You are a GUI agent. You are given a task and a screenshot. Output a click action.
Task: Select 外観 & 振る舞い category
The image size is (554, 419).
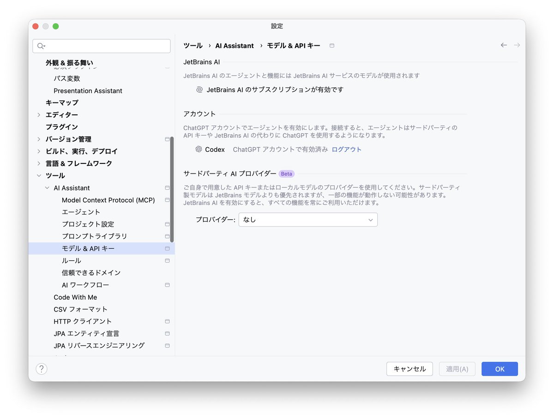click(69, 63)
